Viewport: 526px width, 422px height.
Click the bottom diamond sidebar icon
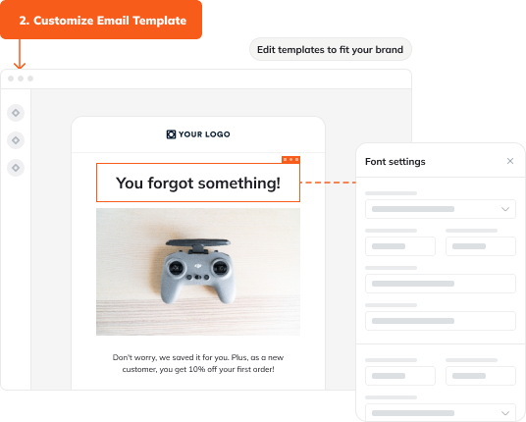pyautogui.click(x=16, y=168)
